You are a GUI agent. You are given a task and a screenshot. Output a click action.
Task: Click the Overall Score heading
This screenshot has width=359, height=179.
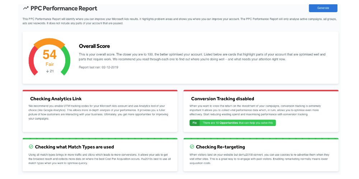[x=94, y=46]
